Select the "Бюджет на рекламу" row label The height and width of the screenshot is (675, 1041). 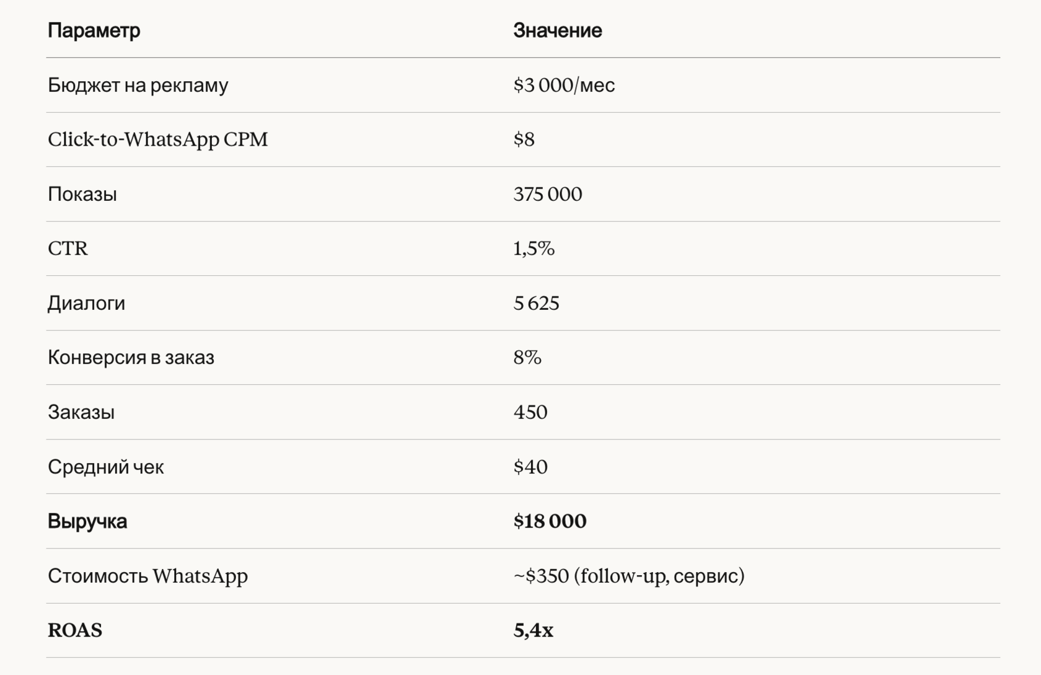pos(138,85)
